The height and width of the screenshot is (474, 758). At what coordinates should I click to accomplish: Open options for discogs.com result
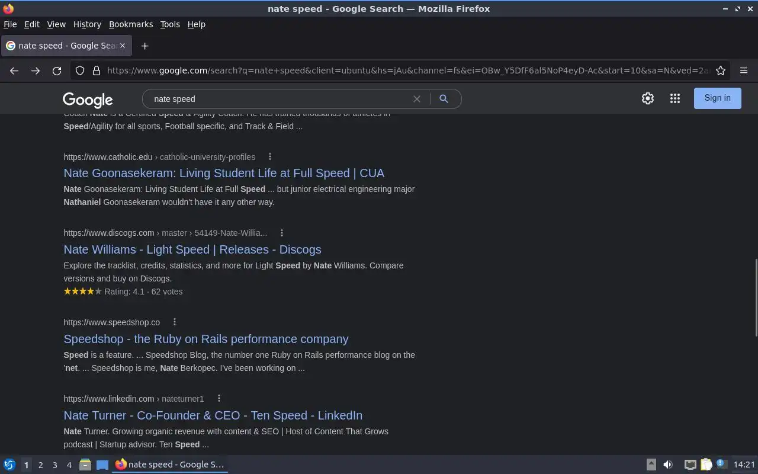tap(281, 233)
